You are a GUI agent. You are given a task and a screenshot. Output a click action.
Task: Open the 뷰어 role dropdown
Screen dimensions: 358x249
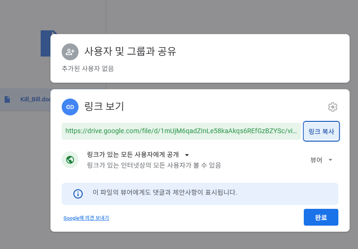321,160
